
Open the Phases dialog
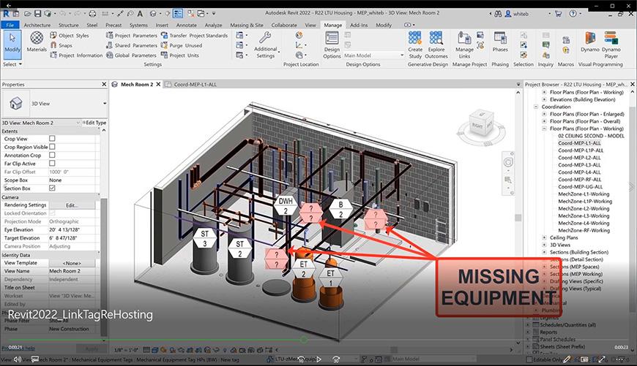pyautogui.click(x=500, y=42)
